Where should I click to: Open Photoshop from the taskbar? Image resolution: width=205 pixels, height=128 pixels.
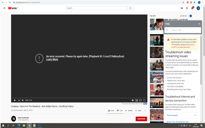pyautogui.click(x=40, y=125)
